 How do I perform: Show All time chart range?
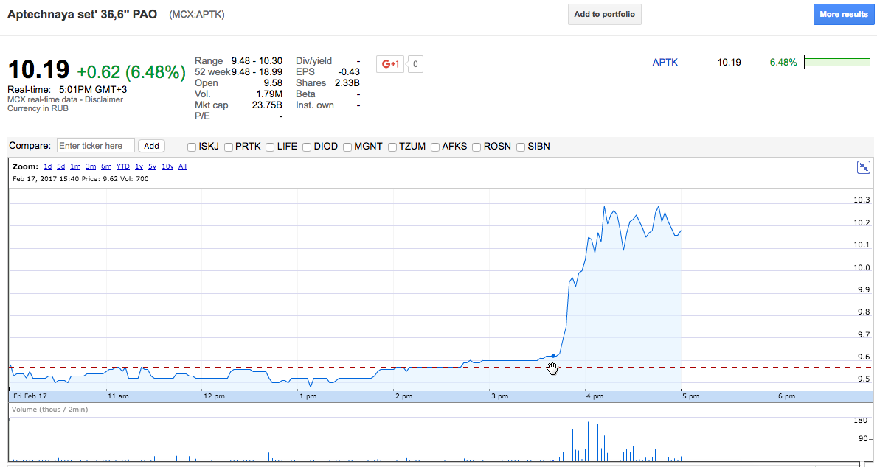(x=182, y=166)
